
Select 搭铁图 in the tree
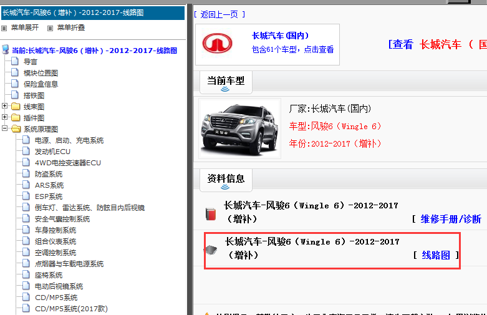point(34,95)
